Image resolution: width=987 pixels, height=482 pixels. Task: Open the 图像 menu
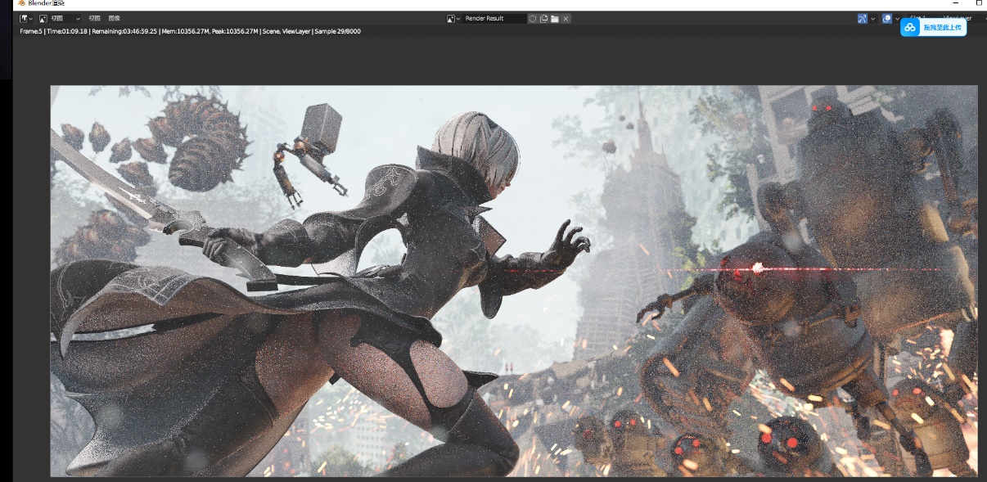[114, 18]
